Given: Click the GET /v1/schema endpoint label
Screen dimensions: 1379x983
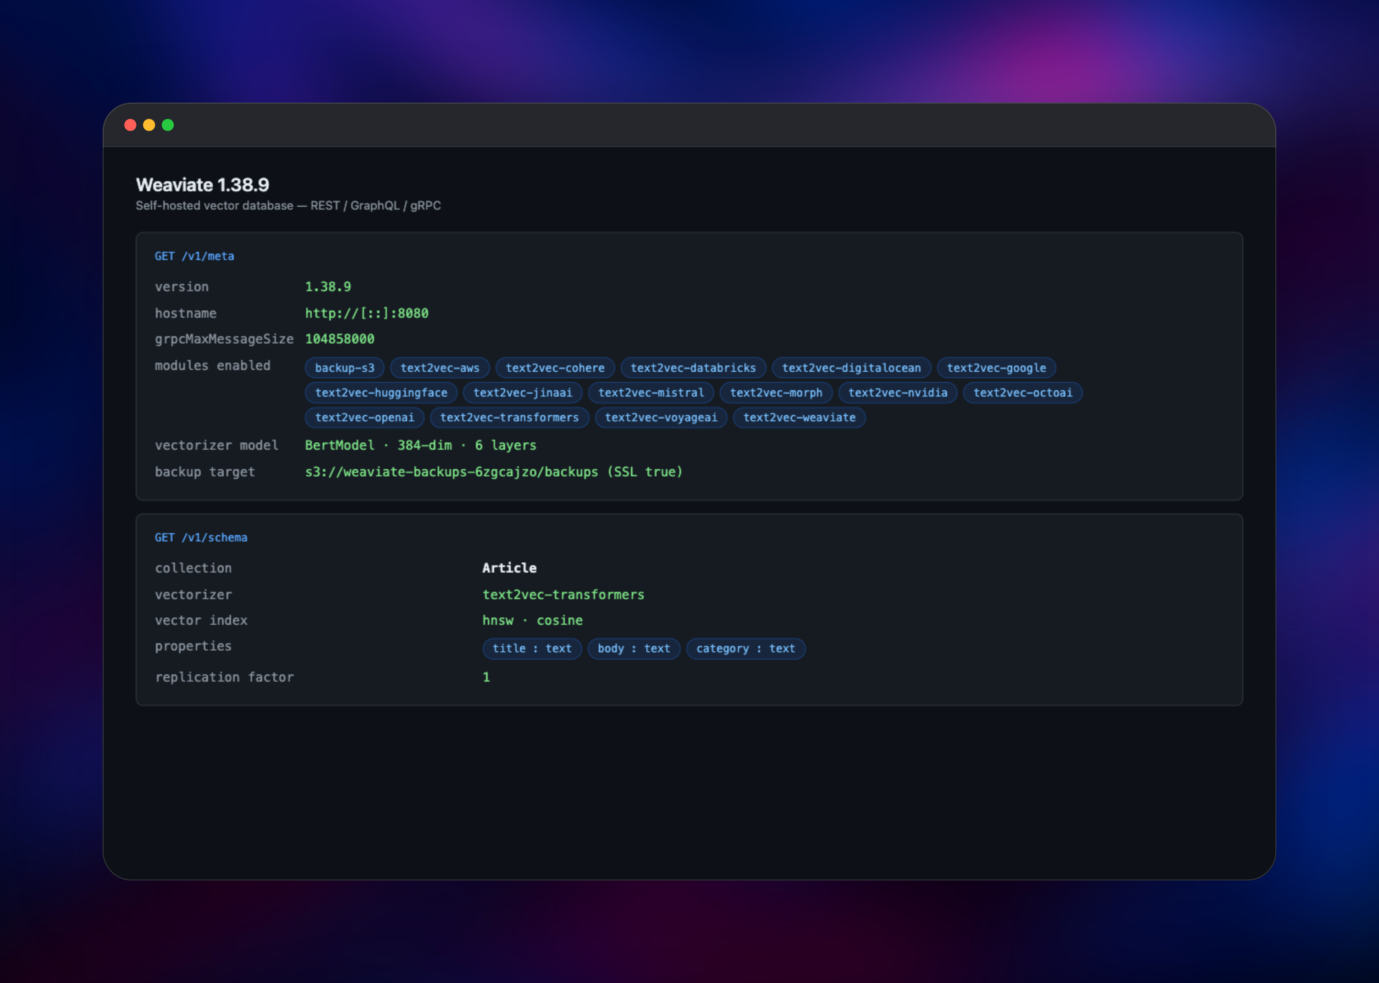Looking at the screenshot, I should click(201, 538).
